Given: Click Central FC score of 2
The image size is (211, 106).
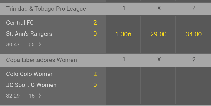Looking at the screenshot, I should click(95, 23).
